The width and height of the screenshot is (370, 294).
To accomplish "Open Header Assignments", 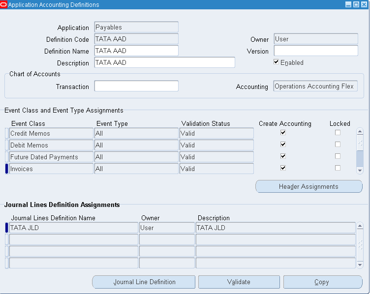I will (x=308, y=187).
